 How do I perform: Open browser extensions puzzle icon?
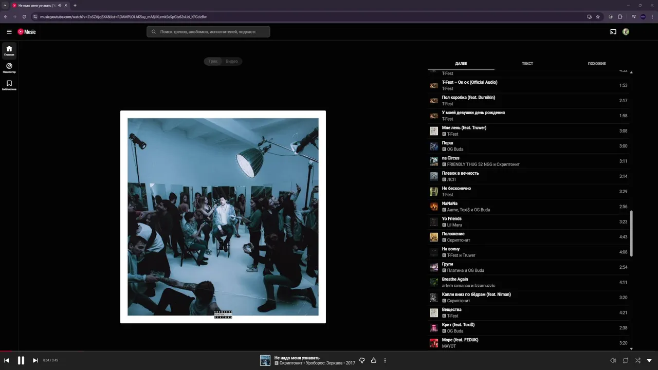coord(620,16)
